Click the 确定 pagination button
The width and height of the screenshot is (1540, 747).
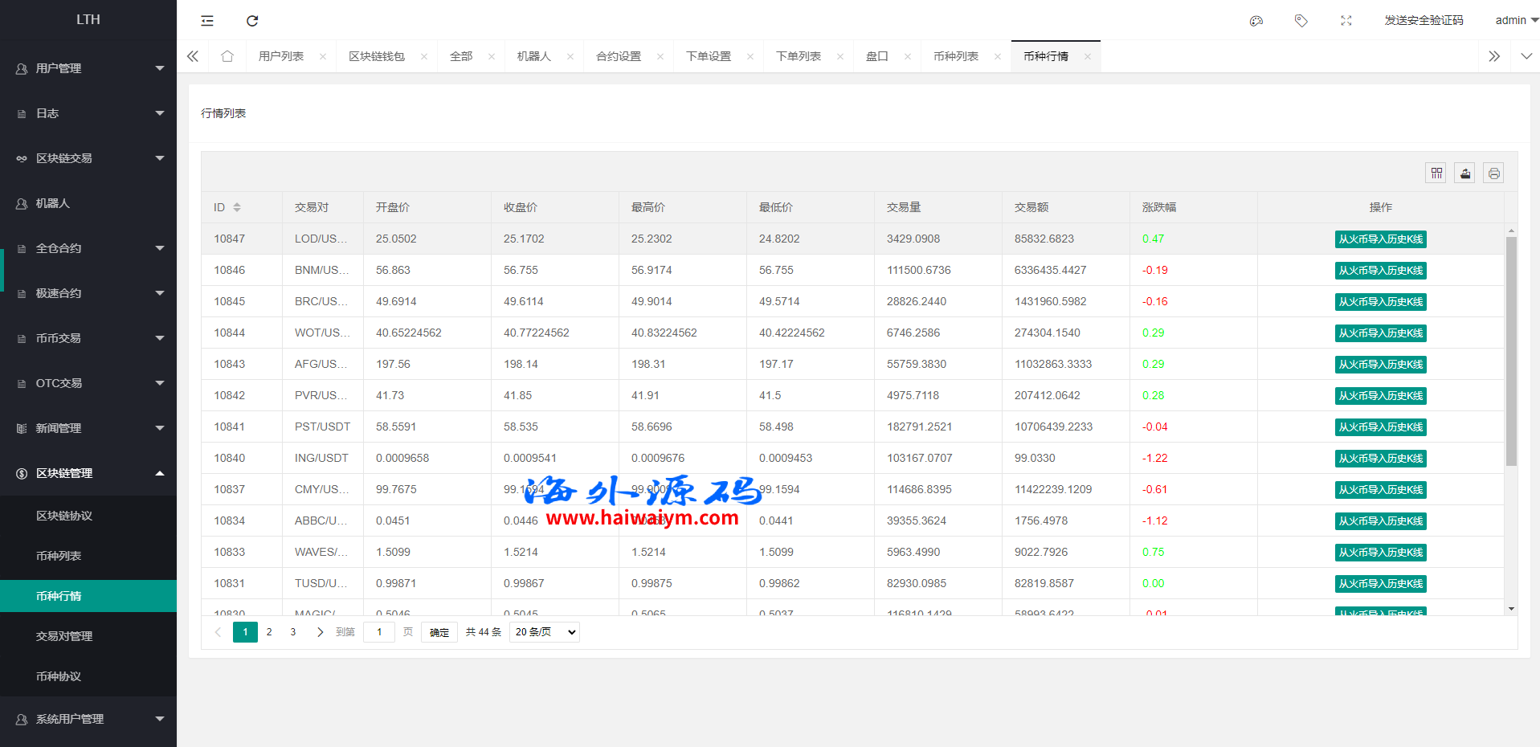point(439,632)
